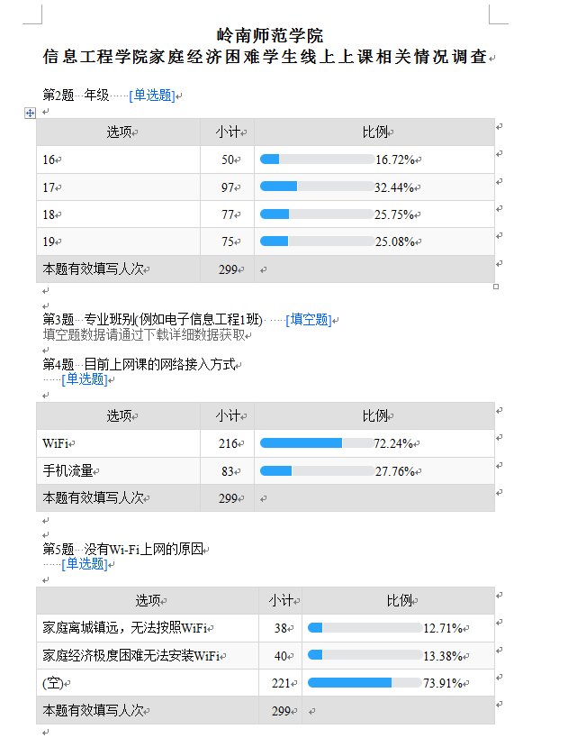Click the 32.44% progress bar
The height and width of the screenshot is (738, 577).
pyautogui.click(x=317, y=187)
